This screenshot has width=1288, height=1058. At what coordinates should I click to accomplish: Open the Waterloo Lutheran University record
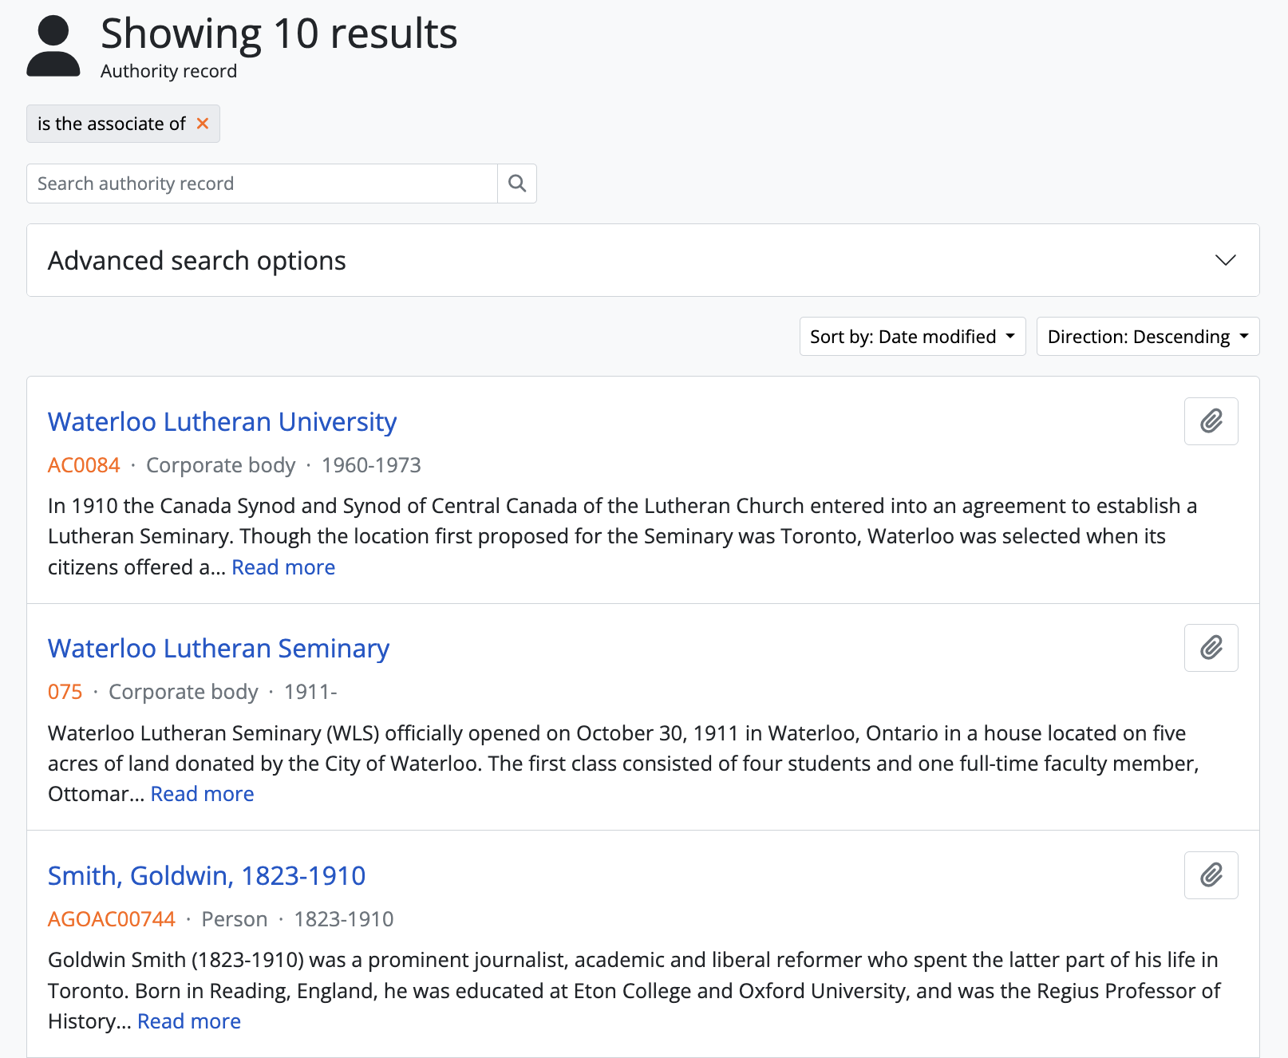pos(222,422)
